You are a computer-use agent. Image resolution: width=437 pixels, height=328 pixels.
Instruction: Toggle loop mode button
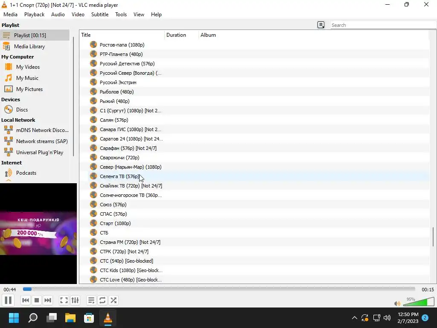point(102,300)
